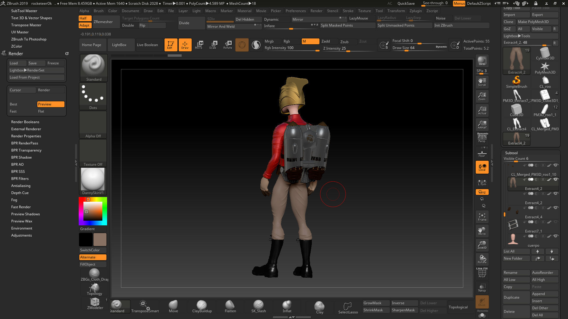568x319 pixels.
Task: Expand the Lightbox Tools list
Action: click(530, 36)
